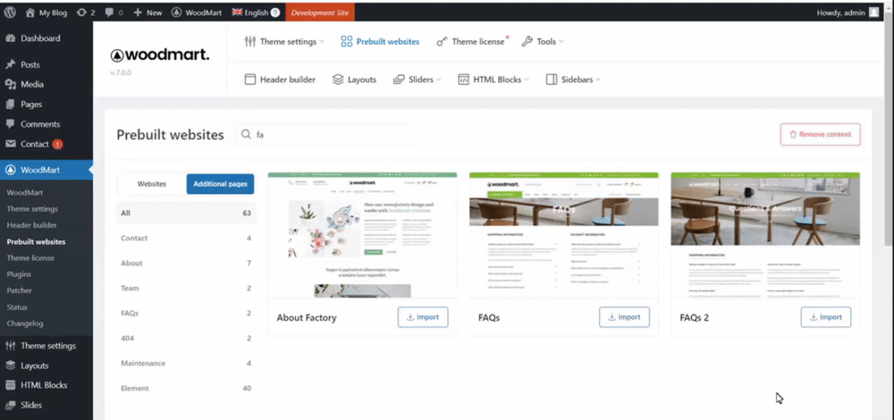The width and height of the screenshot is (894, 420).
Task: Open the FAQs 2 preview thumbnail
Action: coord(766,235)
